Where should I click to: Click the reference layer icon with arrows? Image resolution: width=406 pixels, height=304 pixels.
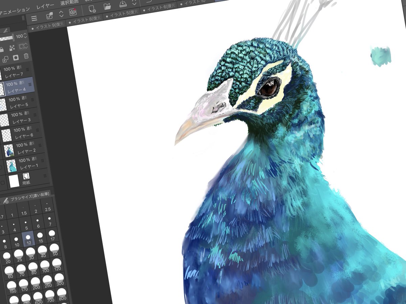23,46
